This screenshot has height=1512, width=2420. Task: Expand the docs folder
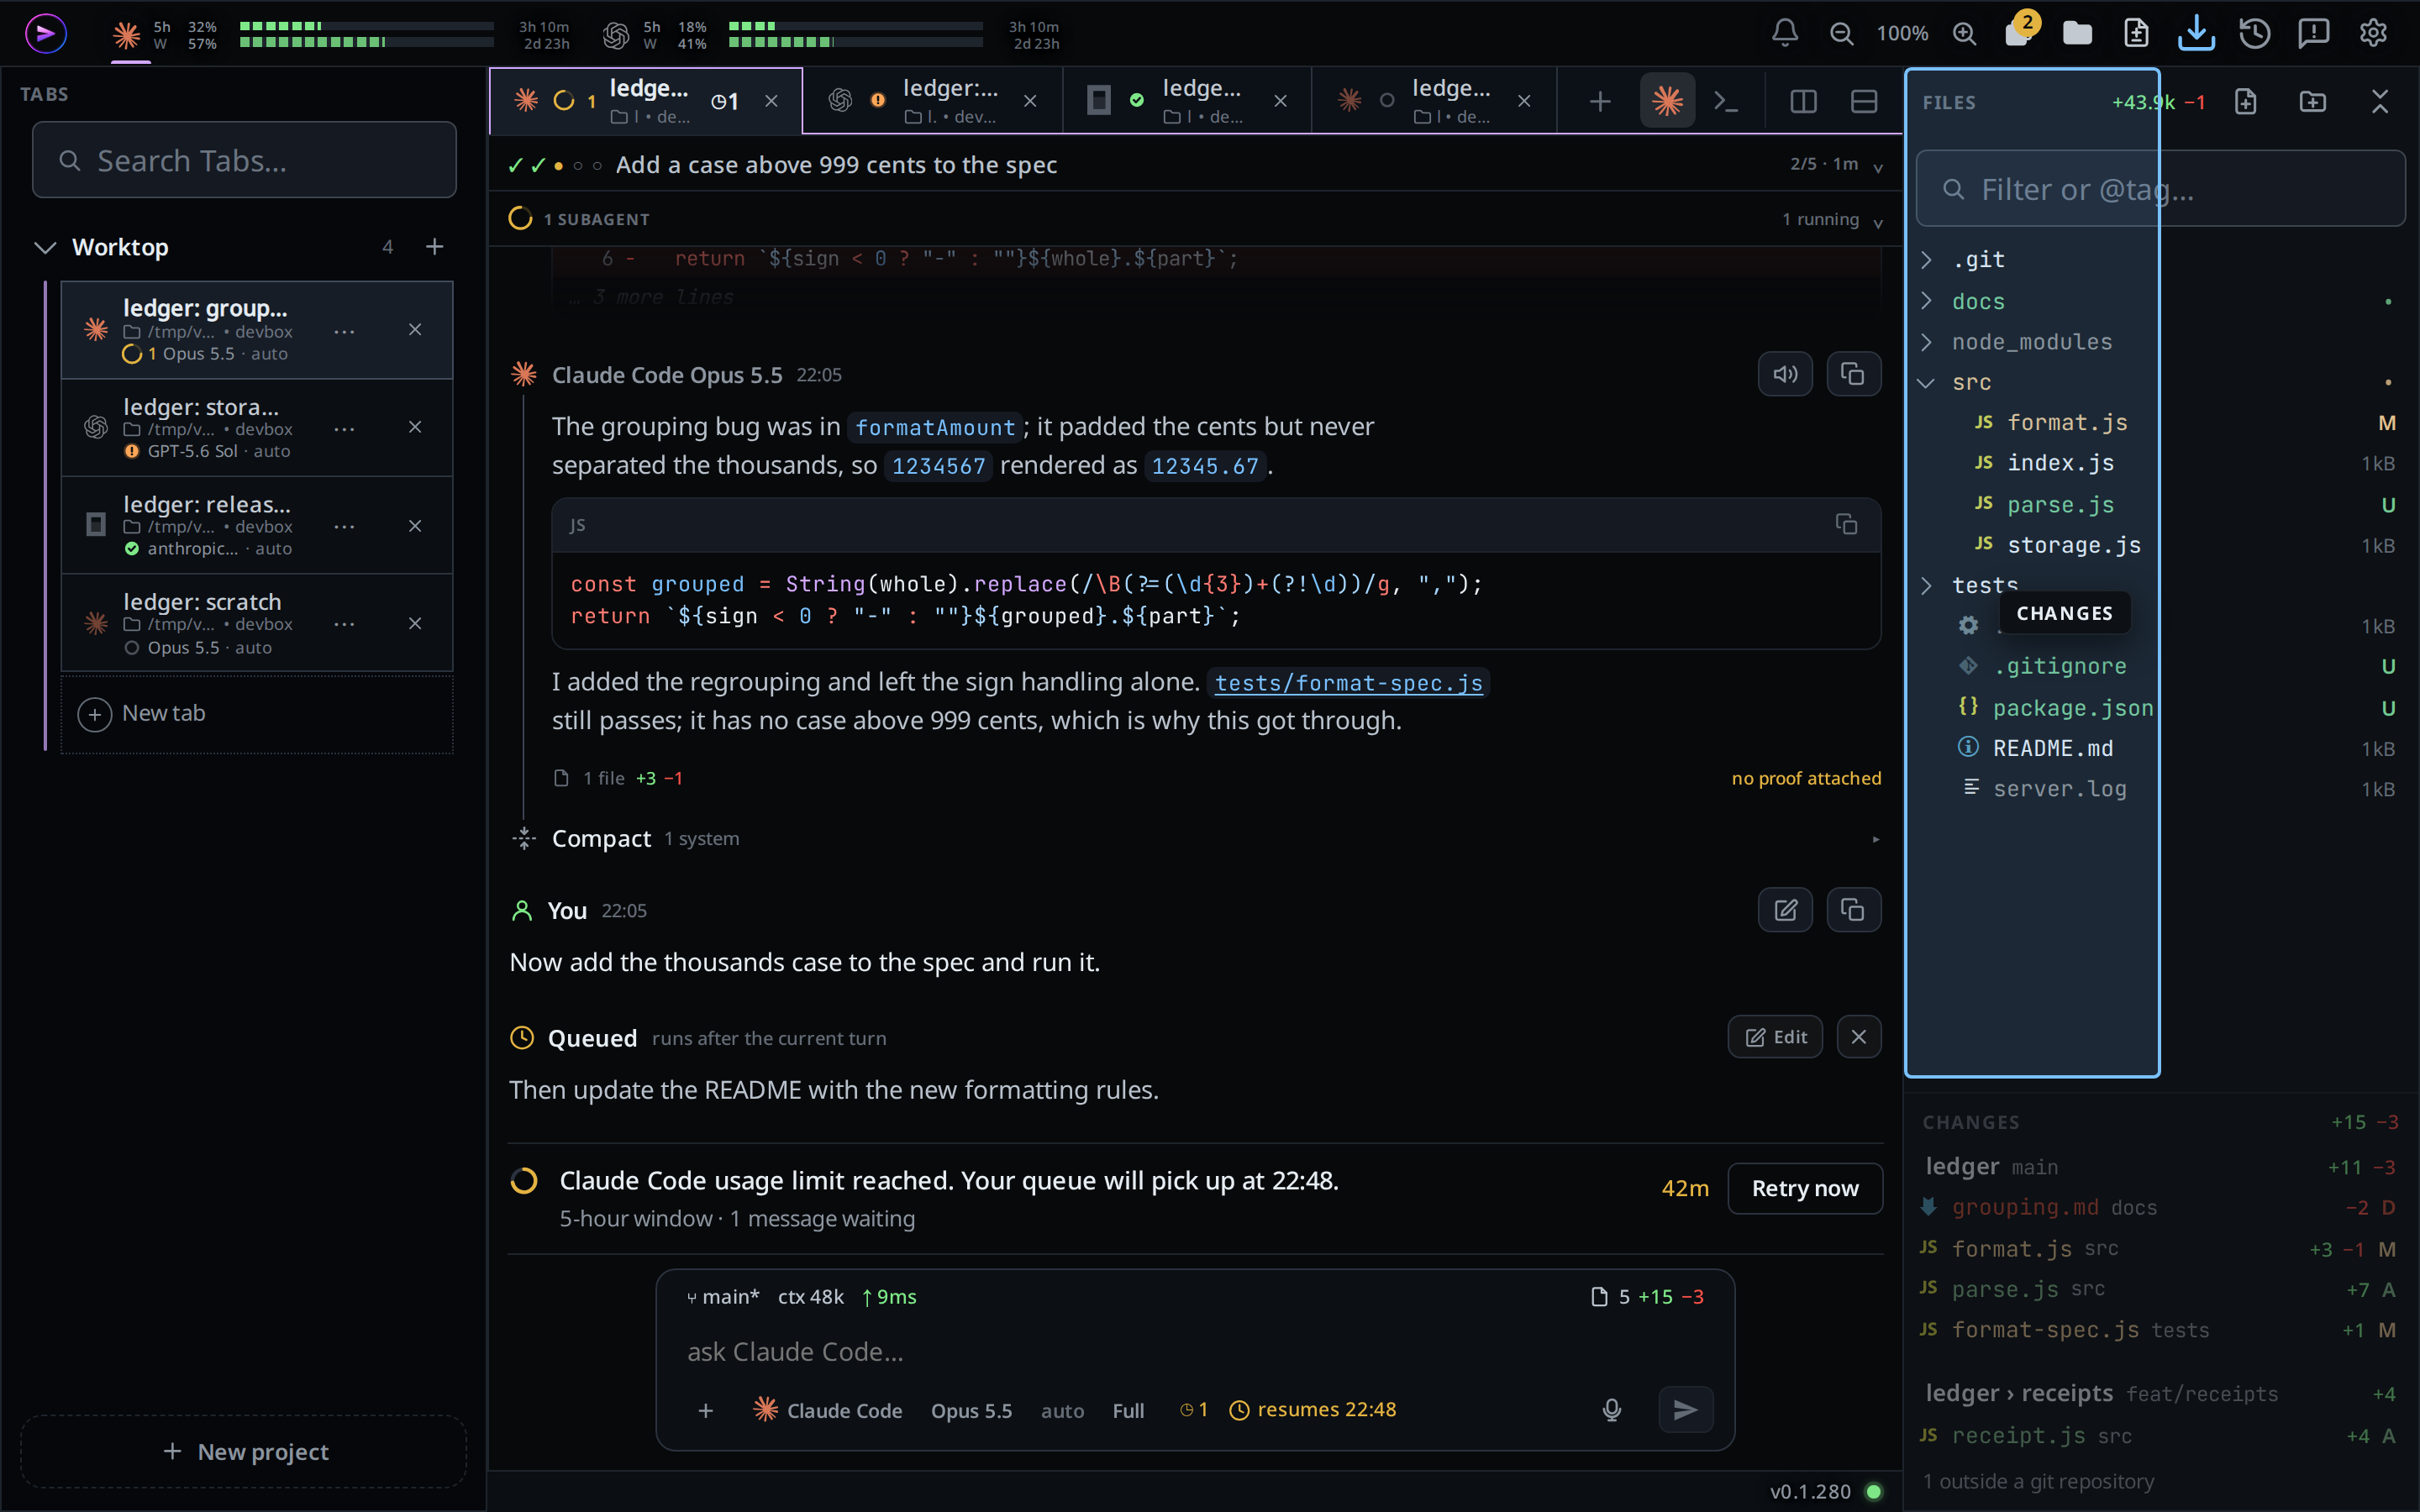(1927, 301)
